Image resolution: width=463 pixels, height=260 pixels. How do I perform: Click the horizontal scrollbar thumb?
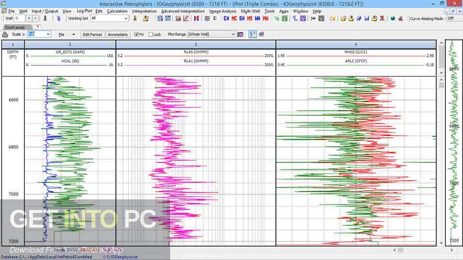pos(400,250)
